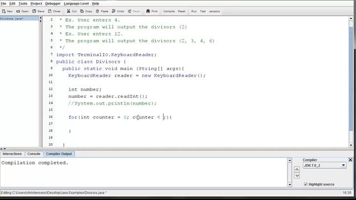Compile the project
This screenshot has height=200, width=356.
169,11
